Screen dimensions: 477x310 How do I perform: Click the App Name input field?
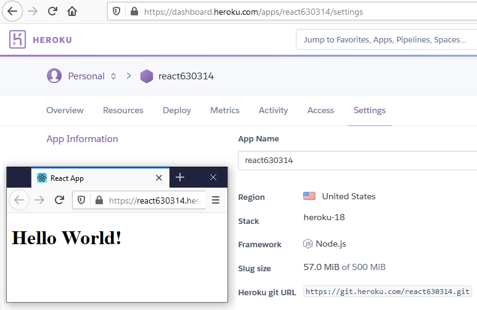tap(357, 161)
